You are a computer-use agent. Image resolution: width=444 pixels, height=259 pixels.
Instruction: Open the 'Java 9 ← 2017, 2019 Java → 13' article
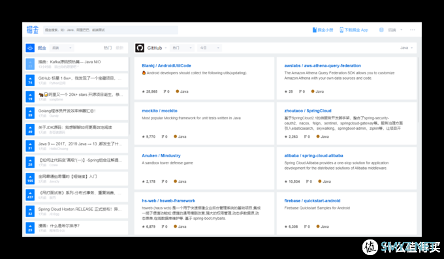pyautogui.click(x=80, y=144)
